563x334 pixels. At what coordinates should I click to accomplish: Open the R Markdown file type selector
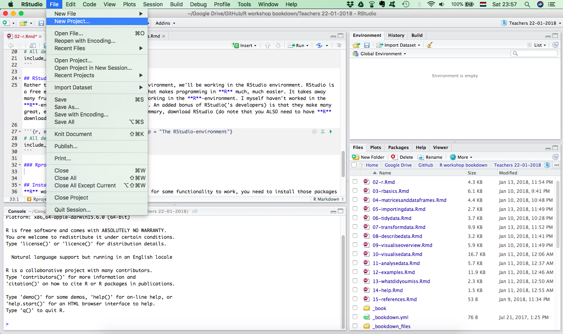(328, 199)
